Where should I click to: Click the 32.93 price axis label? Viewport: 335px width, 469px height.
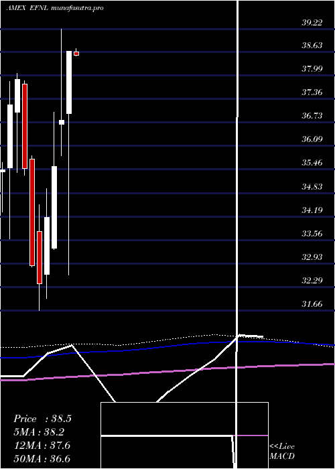pos(312,257)
